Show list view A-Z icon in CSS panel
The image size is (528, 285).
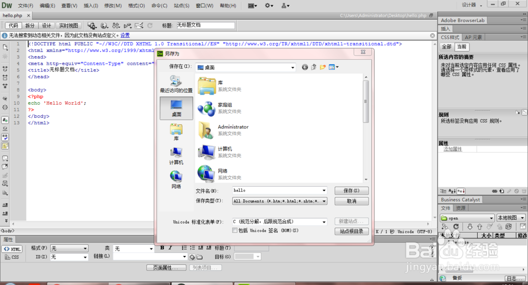452,191
